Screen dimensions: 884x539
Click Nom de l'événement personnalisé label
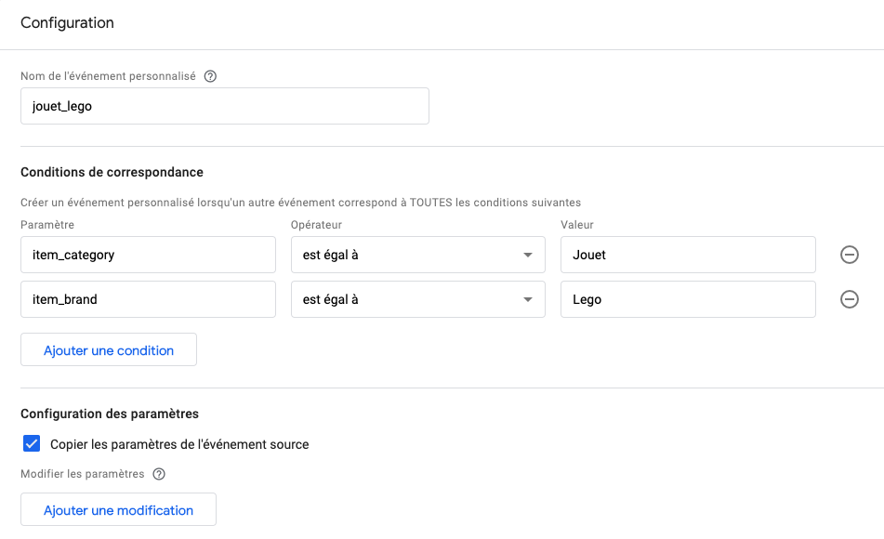point(108,76)
